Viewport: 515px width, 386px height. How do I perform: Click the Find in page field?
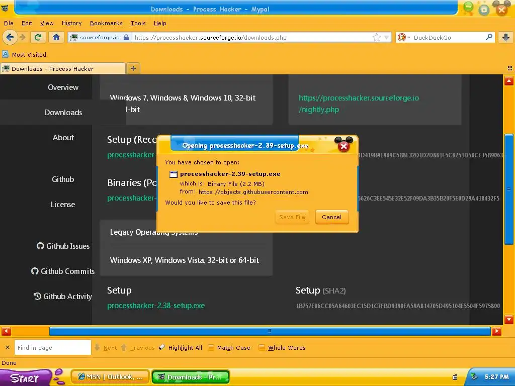(x=52, y=347)
